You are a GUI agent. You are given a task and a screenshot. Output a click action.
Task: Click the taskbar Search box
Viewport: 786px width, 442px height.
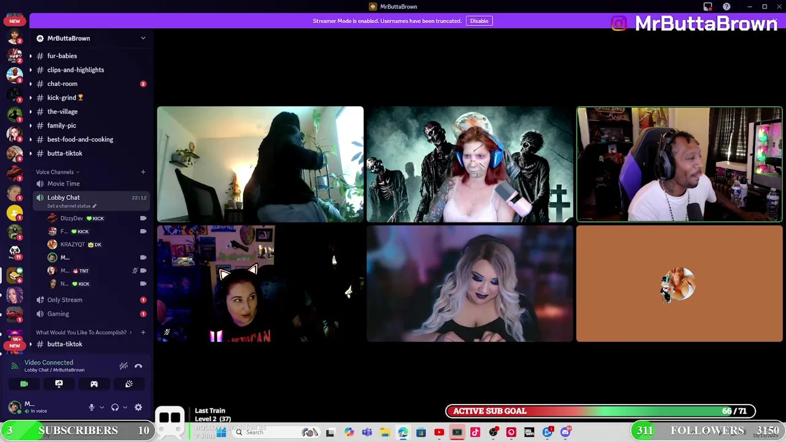(276, 432)
